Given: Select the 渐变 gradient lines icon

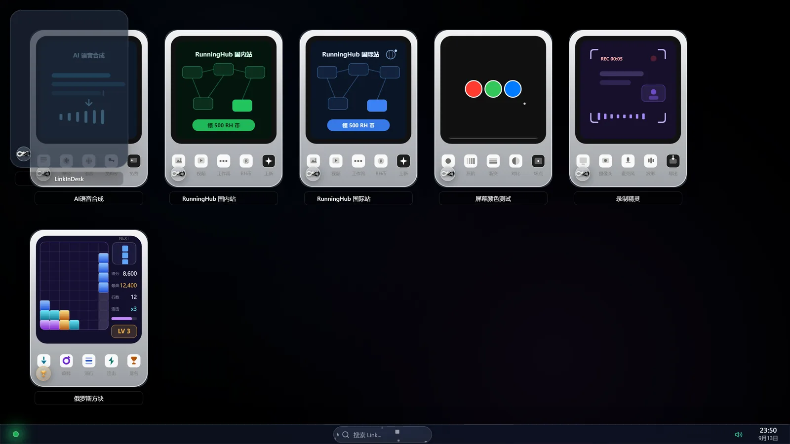Looking at the screenshot, I should click(493, 161).
